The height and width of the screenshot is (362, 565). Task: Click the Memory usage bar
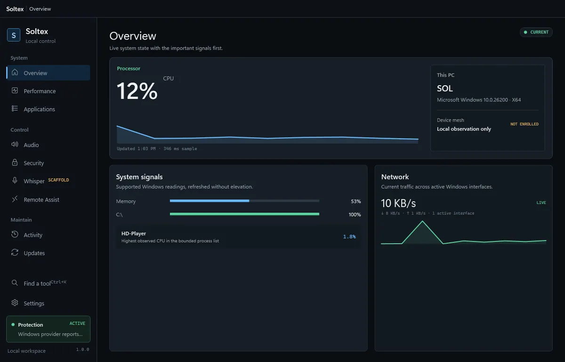pos(244,201)
